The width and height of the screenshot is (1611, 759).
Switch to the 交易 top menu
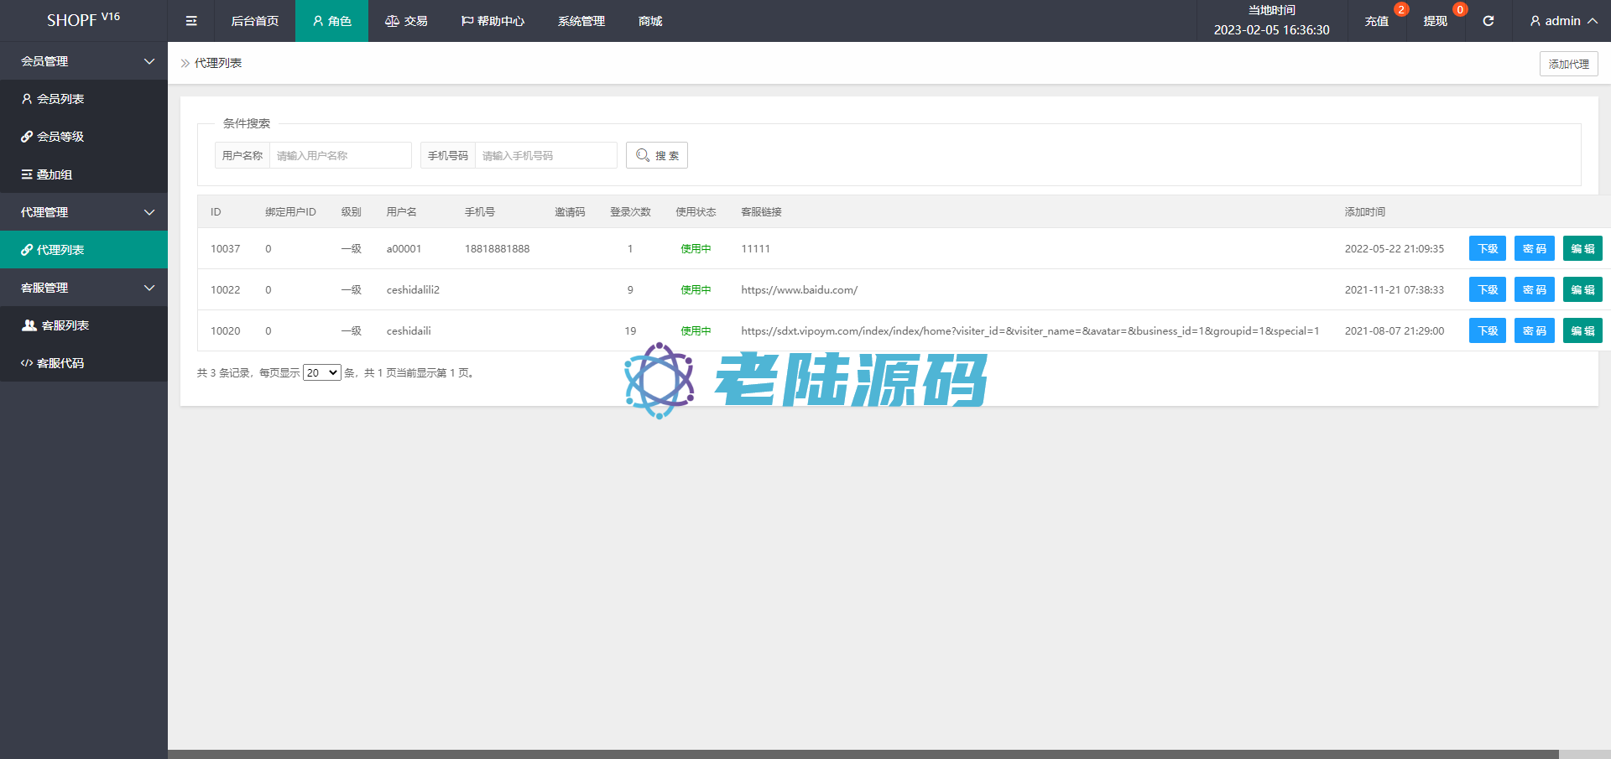[406, 21]
